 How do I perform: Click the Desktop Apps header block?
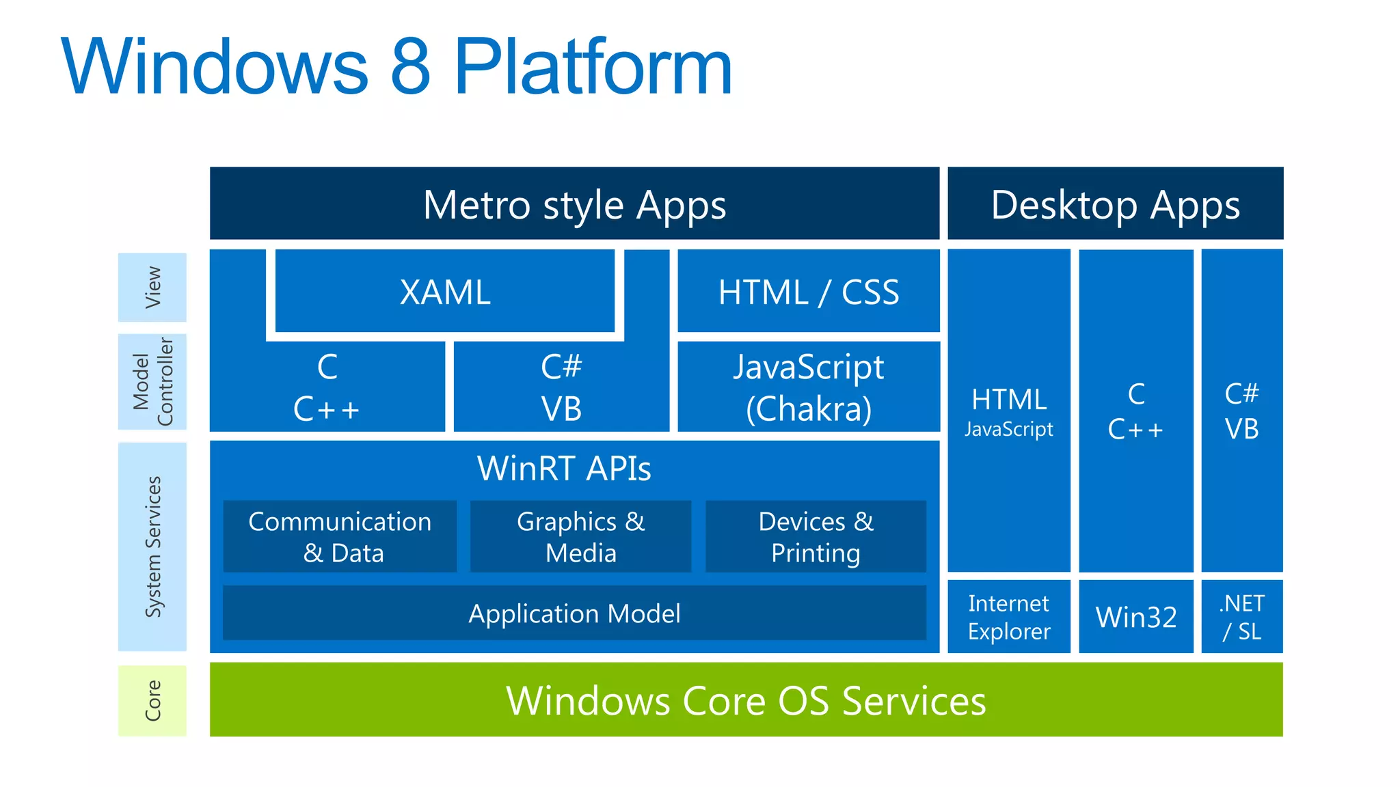tap(1115, 204)
